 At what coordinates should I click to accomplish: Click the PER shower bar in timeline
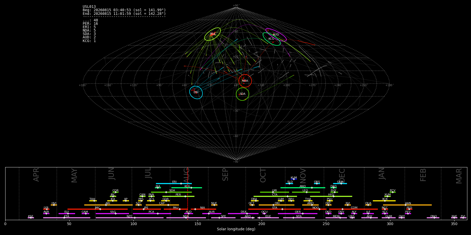[178, 196]
